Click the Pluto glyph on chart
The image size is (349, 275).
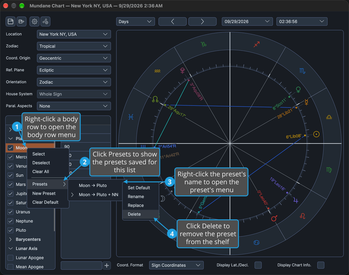182,70
